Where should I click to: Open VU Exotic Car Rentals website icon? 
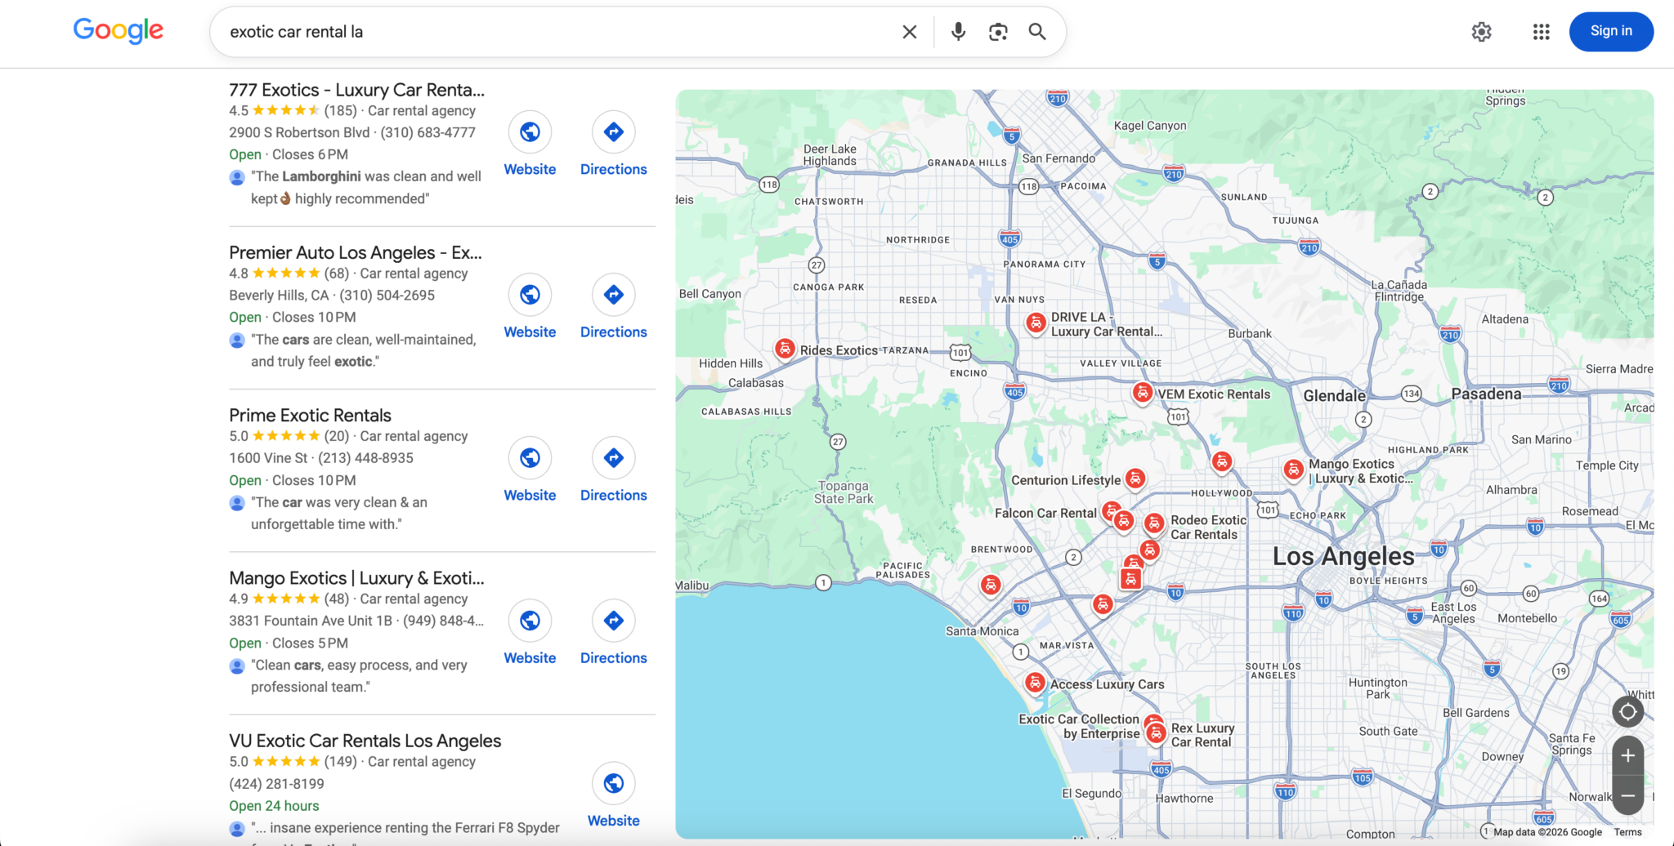tap(614, 783)
